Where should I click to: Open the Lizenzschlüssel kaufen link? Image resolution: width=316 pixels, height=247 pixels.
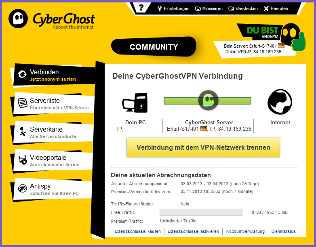coord(138,231)
